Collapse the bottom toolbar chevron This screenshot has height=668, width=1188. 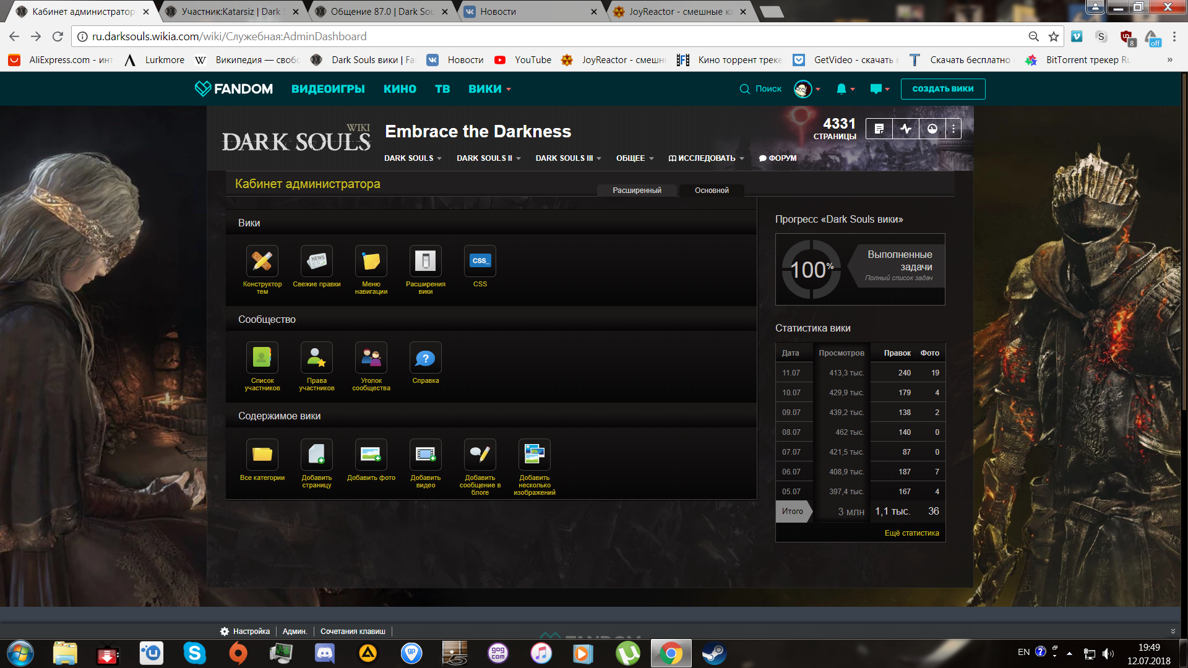(x=1173, y=632)
